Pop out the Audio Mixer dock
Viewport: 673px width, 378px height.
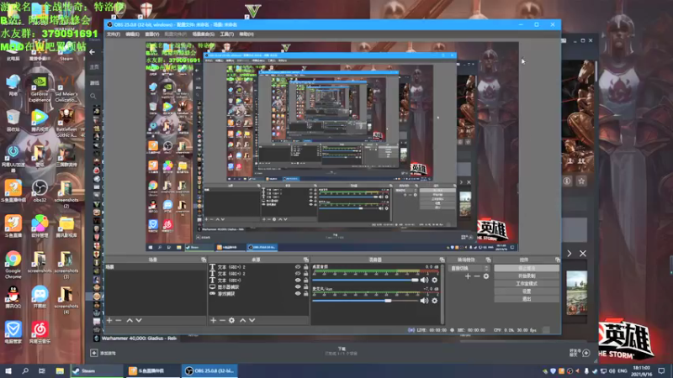tap(442, 260)
